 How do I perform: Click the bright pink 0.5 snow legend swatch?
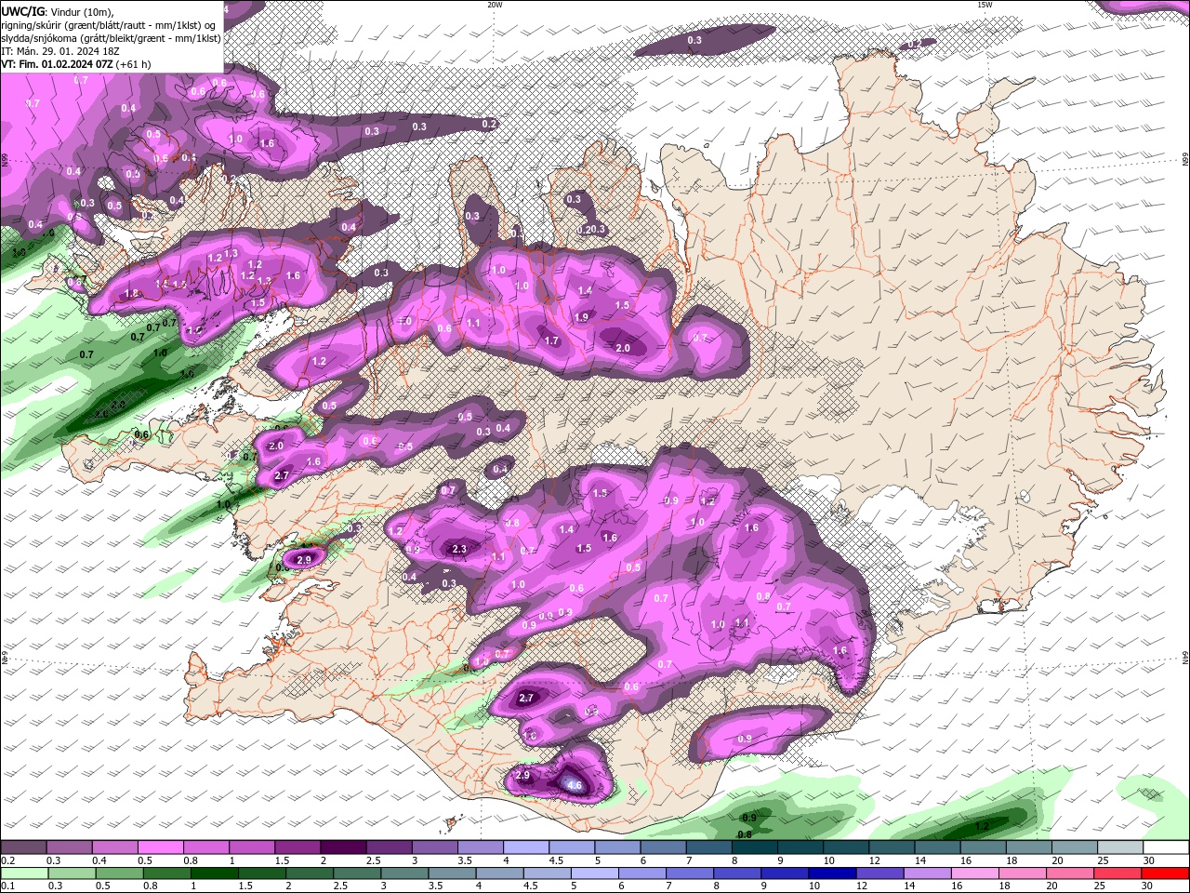tap(160, 847)
